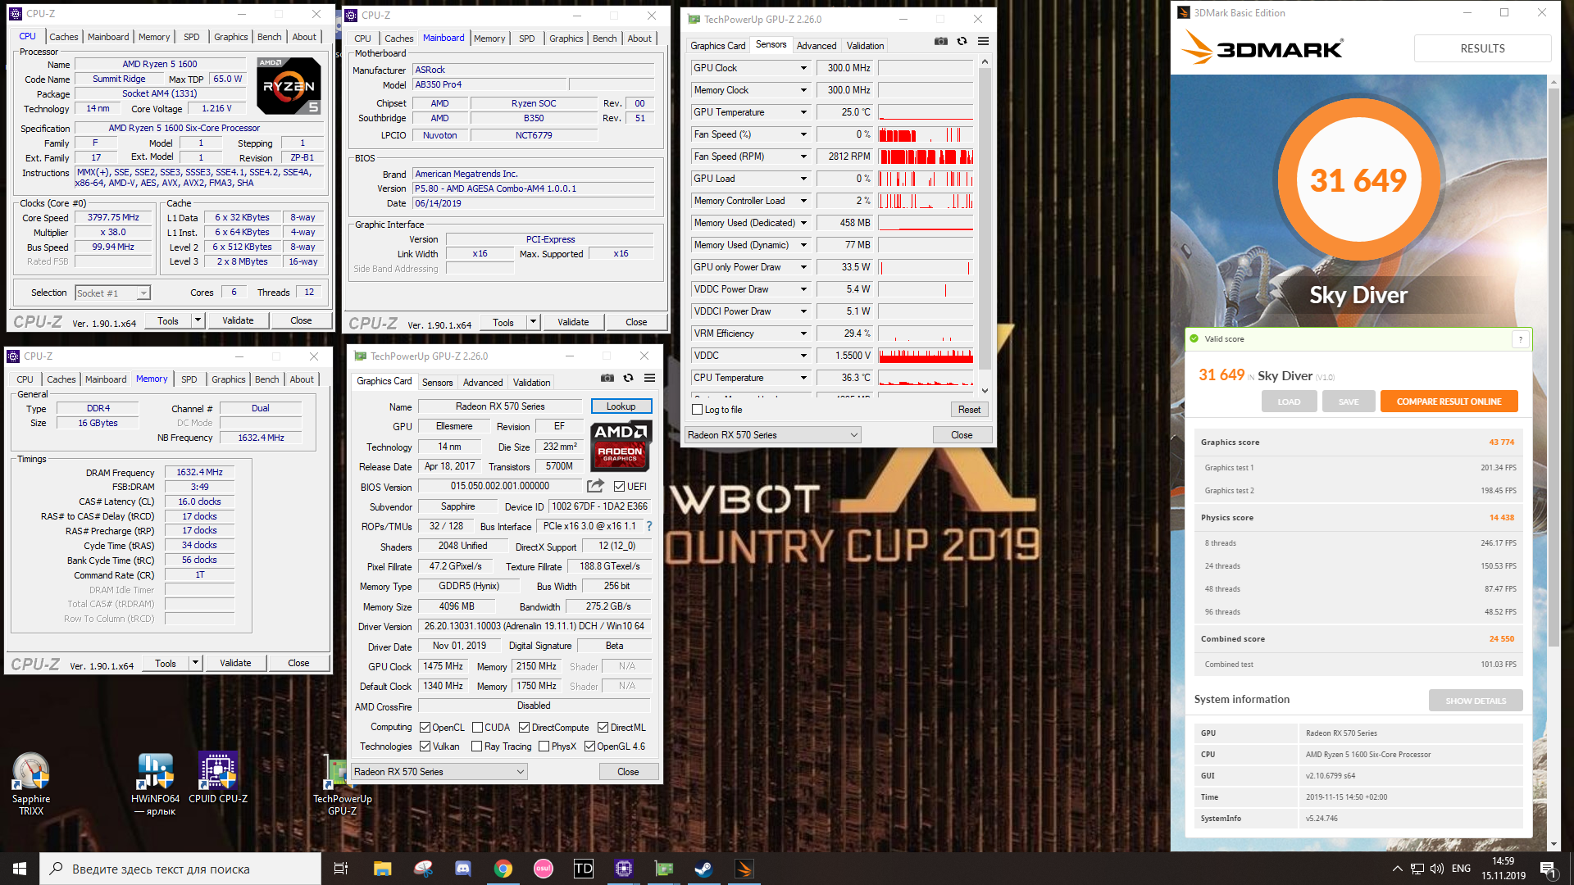Expand the Fan Speed (RPM) sensor dropdown
The height and width of the screenshot is (885, 1574).
pyautogui.click(x=803, y=157)
